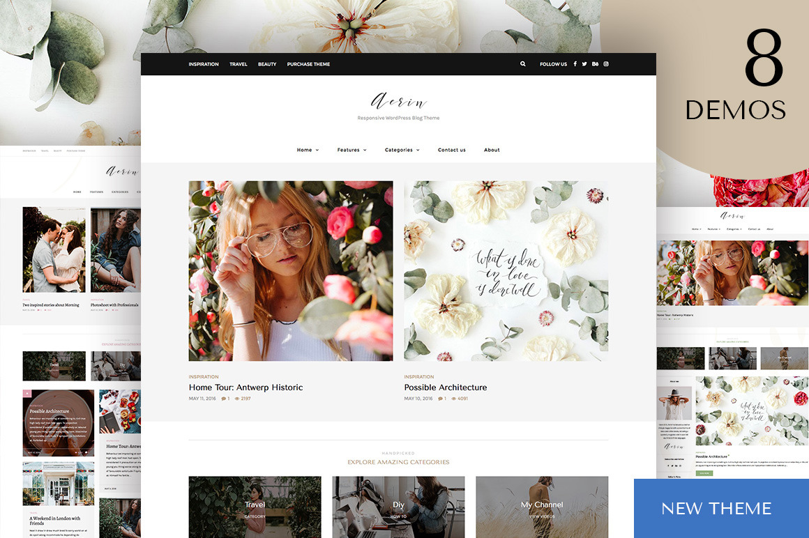The height and width of the screenshot is (538, 809).
Task: Open the Contact us menu item
Action: (451, 150)
